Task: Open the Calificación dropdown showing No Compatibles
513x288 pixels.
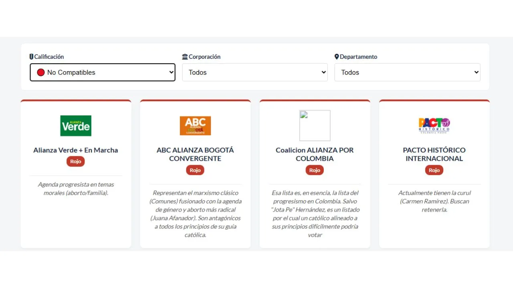Action: (103, 72)
